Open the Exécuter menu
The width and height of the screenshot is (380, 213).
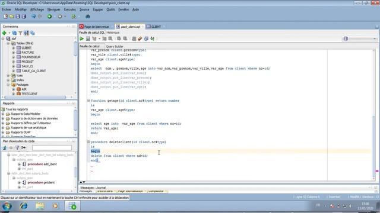click(70, 9)
